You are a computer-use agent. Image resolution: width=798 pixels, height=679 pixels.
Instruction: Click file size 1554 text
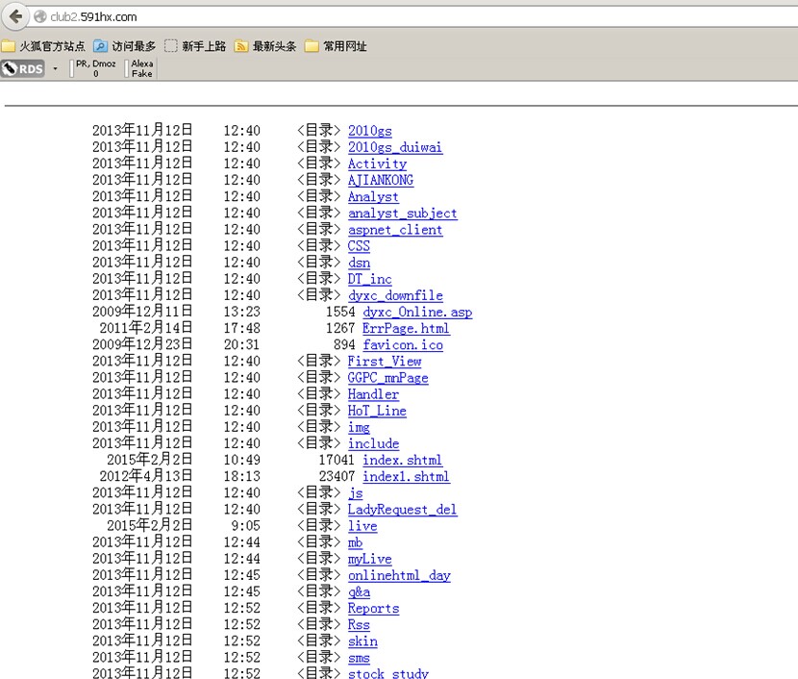point(340,312)
